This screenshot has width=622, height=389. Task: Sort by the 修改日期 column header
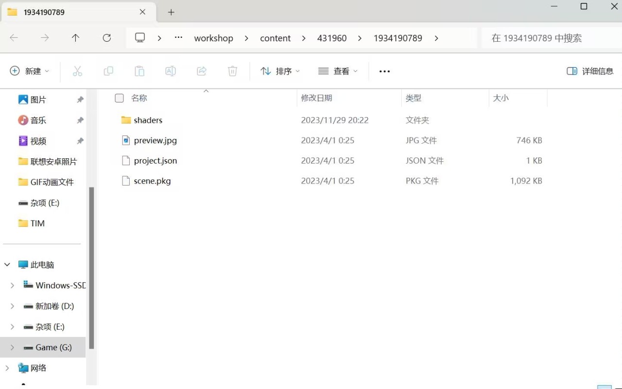(x=316, y=98)
